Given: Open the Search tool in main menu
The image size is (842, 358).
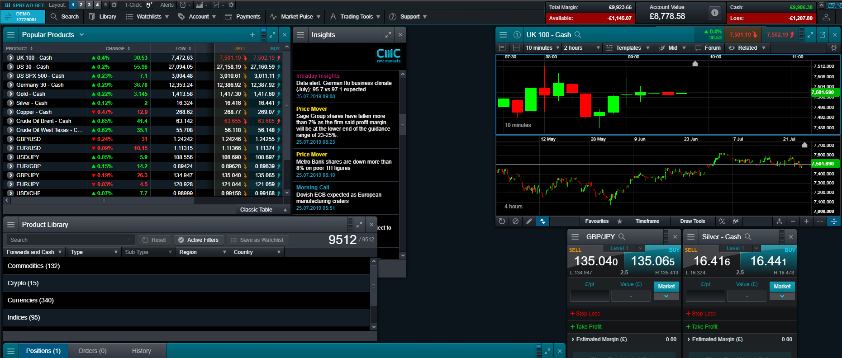Looking at the screenshot, I should click(65, 17).
